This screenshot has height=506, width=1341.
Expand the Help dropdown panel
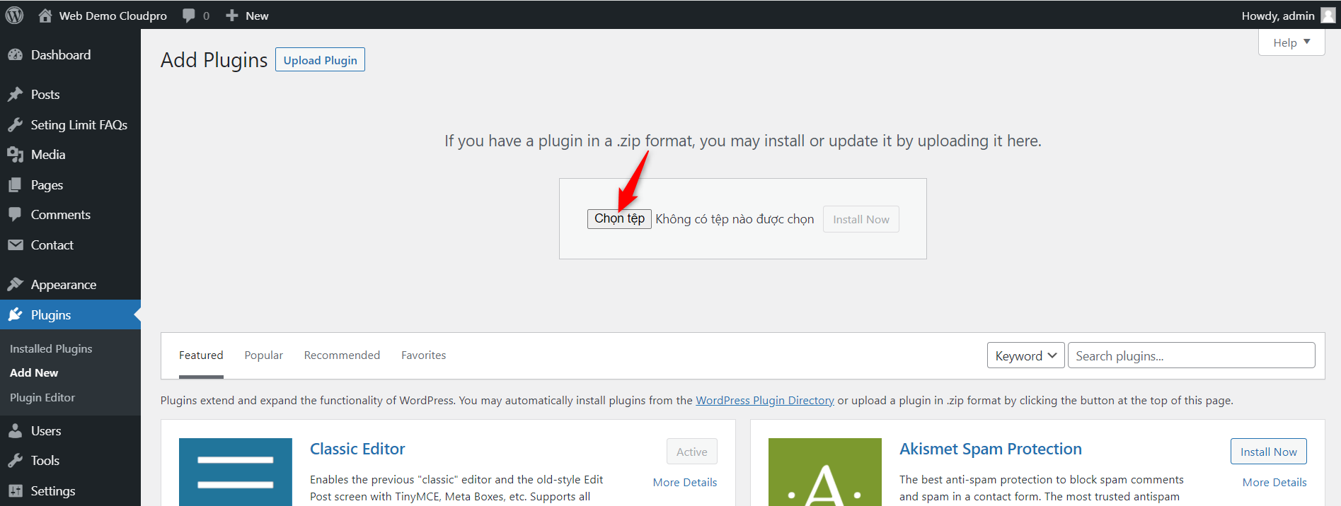[x=1291, y=42]
